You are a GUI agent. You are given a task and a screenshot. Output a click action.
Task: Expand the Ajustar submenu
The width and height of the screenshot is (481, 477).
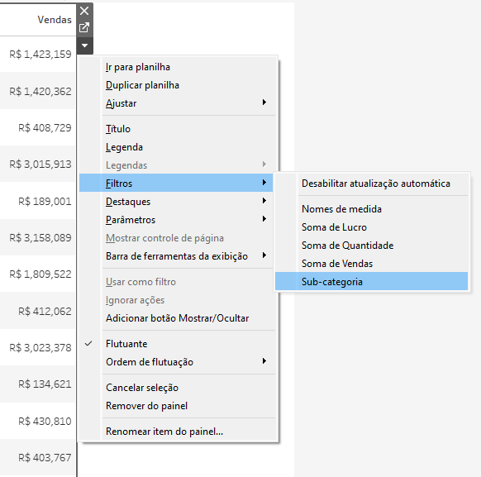[x=179, y=103]
